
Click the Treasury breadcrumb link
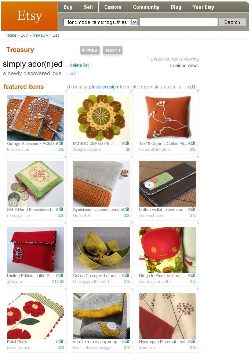(x=40, y=35)
